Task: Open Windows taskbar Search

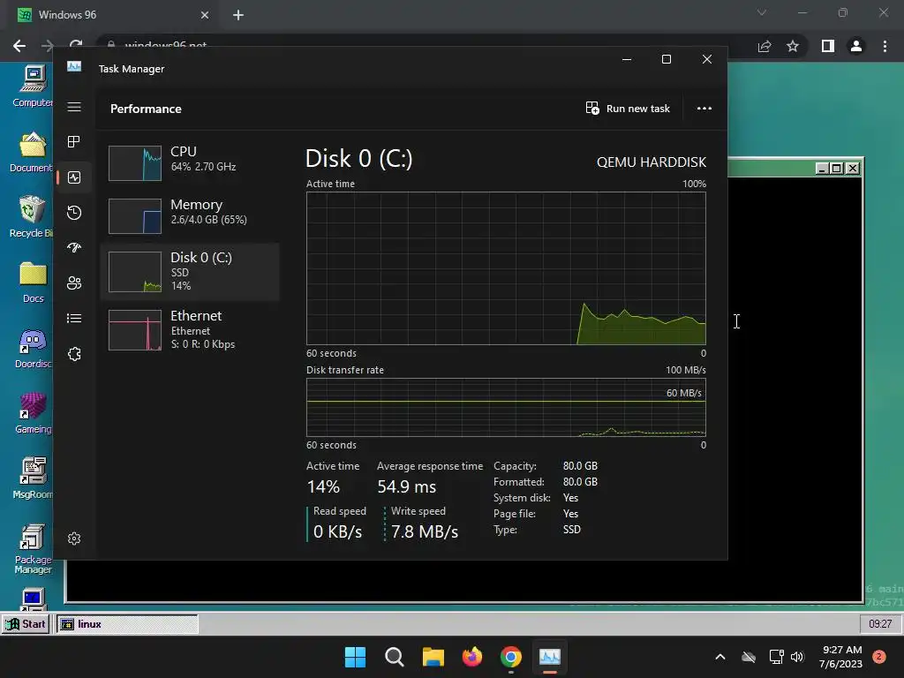Action: (395, 657)
